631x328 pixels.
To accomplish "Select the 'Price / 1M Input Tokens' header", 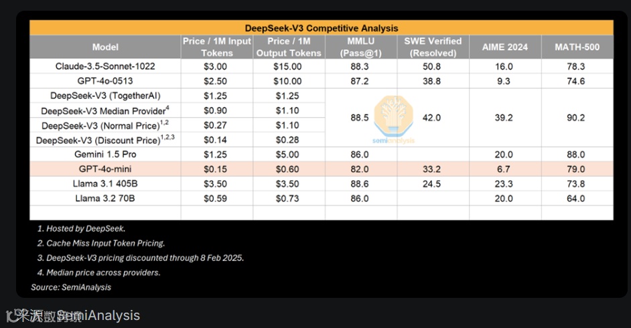I will click(x=217, y=47).
